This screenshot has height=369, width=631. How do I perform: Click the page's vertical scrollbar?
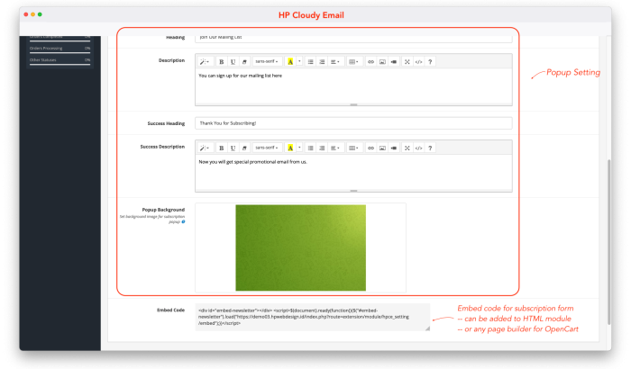tap(608, 241)
